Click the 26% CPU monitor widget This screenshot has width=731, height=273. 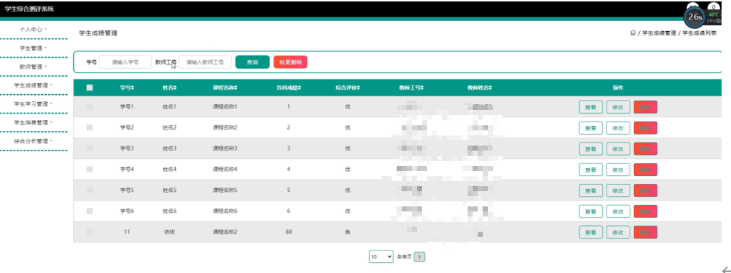click(x=695, y=17)
